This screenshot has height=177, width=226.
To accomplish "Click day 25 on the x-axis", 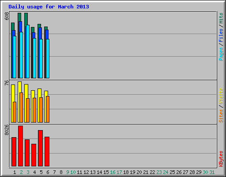I will 172,172.
